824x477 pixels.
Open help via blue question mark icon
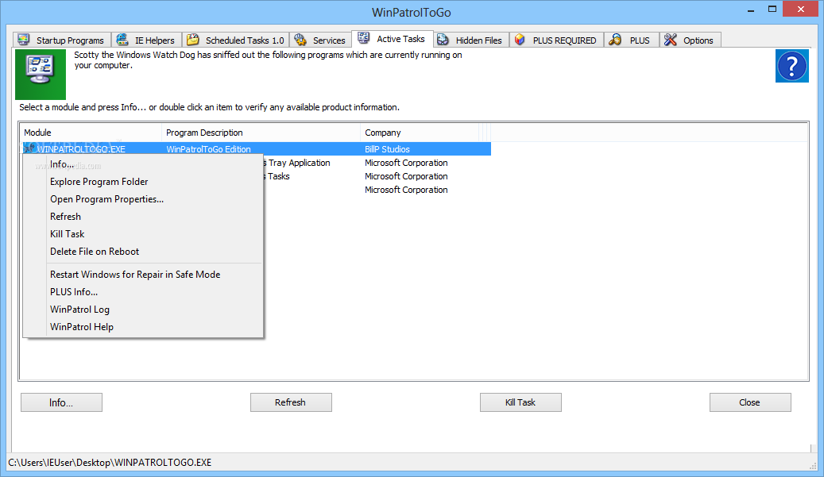[792, 66]
